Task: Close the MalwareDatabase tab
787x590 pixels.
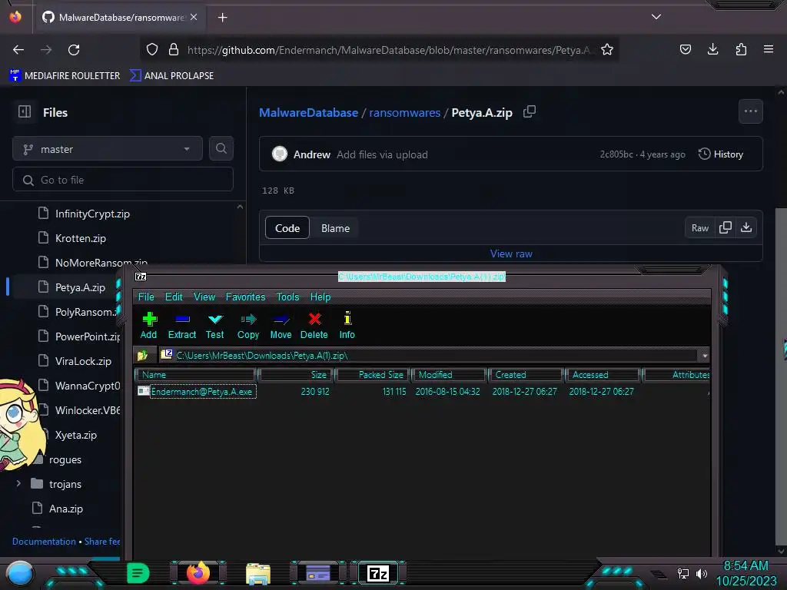Action: click(194, 17)
